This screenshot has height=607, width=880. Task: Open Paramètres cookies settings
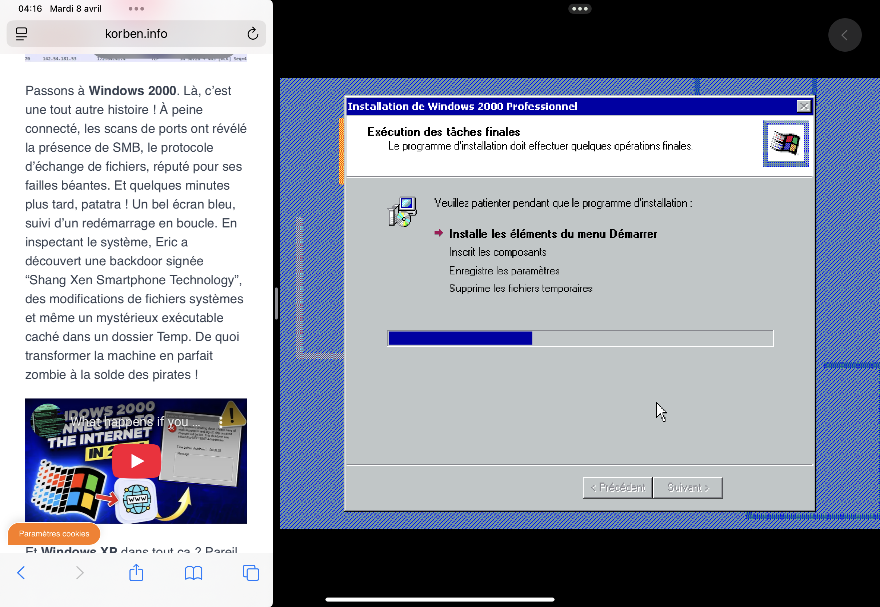(x=54, y=533)
